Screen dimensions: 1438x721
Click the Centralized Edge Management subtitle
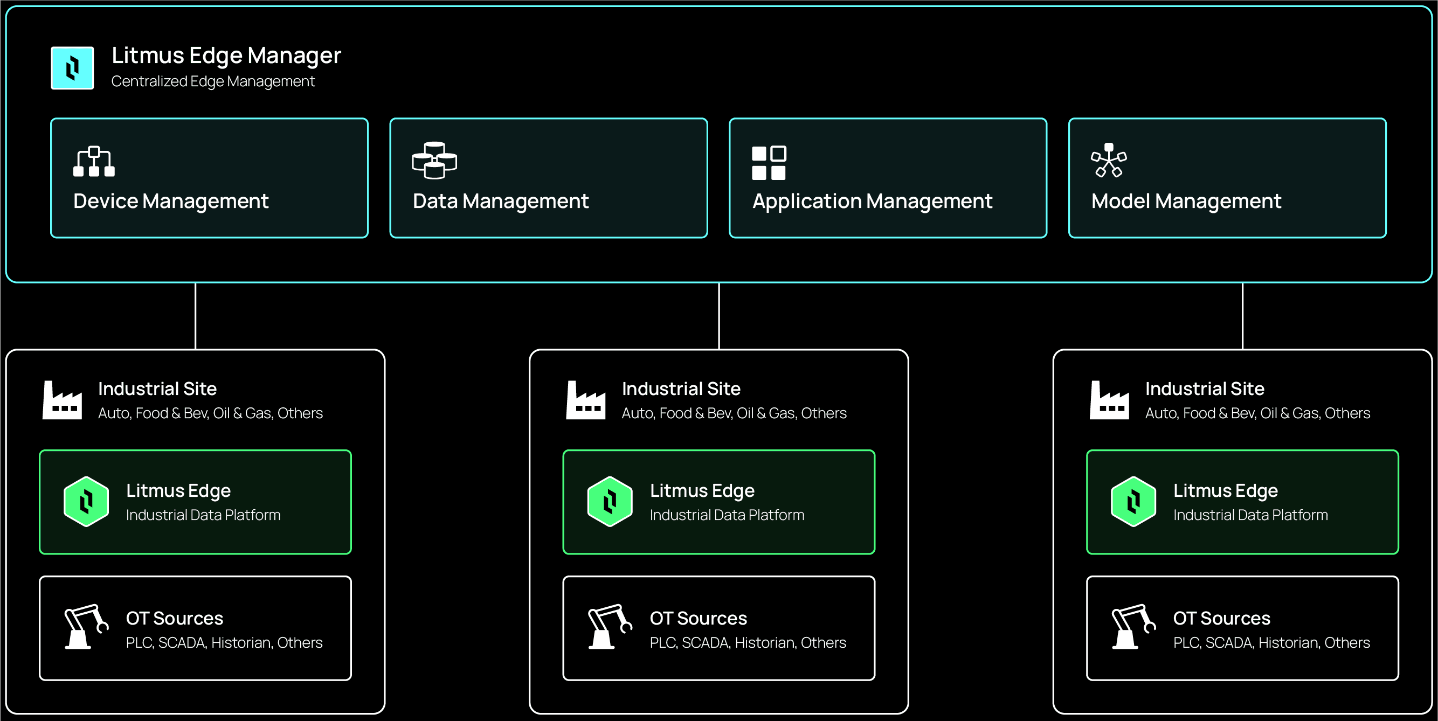click(213, 81)
